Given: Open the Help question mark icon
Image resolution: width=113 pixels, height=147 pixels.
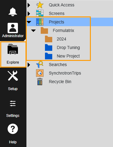Looking at the screenshot, I should pyautogui.click(x=13, y=129).
